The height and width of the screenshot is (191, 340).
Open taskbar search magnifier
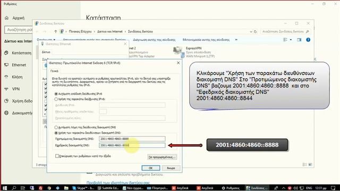[x=14, y=188]
